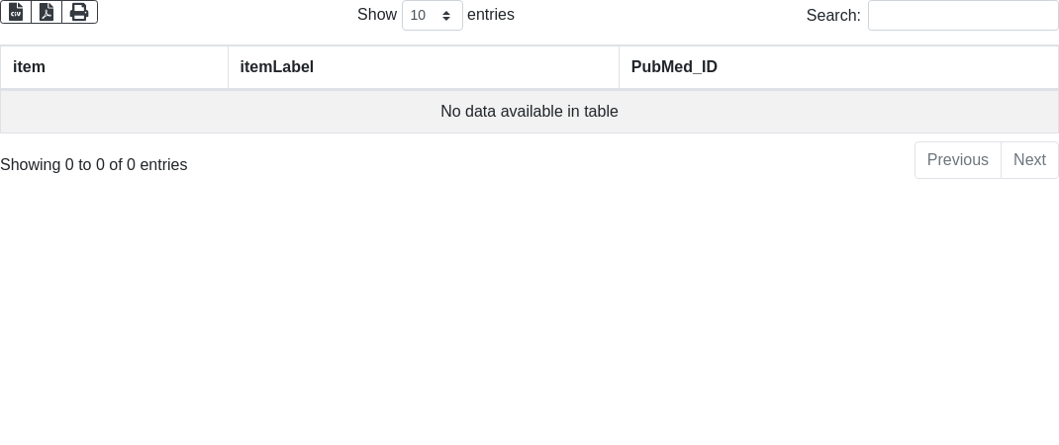Click the blank area below the table
This screenshot has height=445, width=1059.
coord(529,316)
